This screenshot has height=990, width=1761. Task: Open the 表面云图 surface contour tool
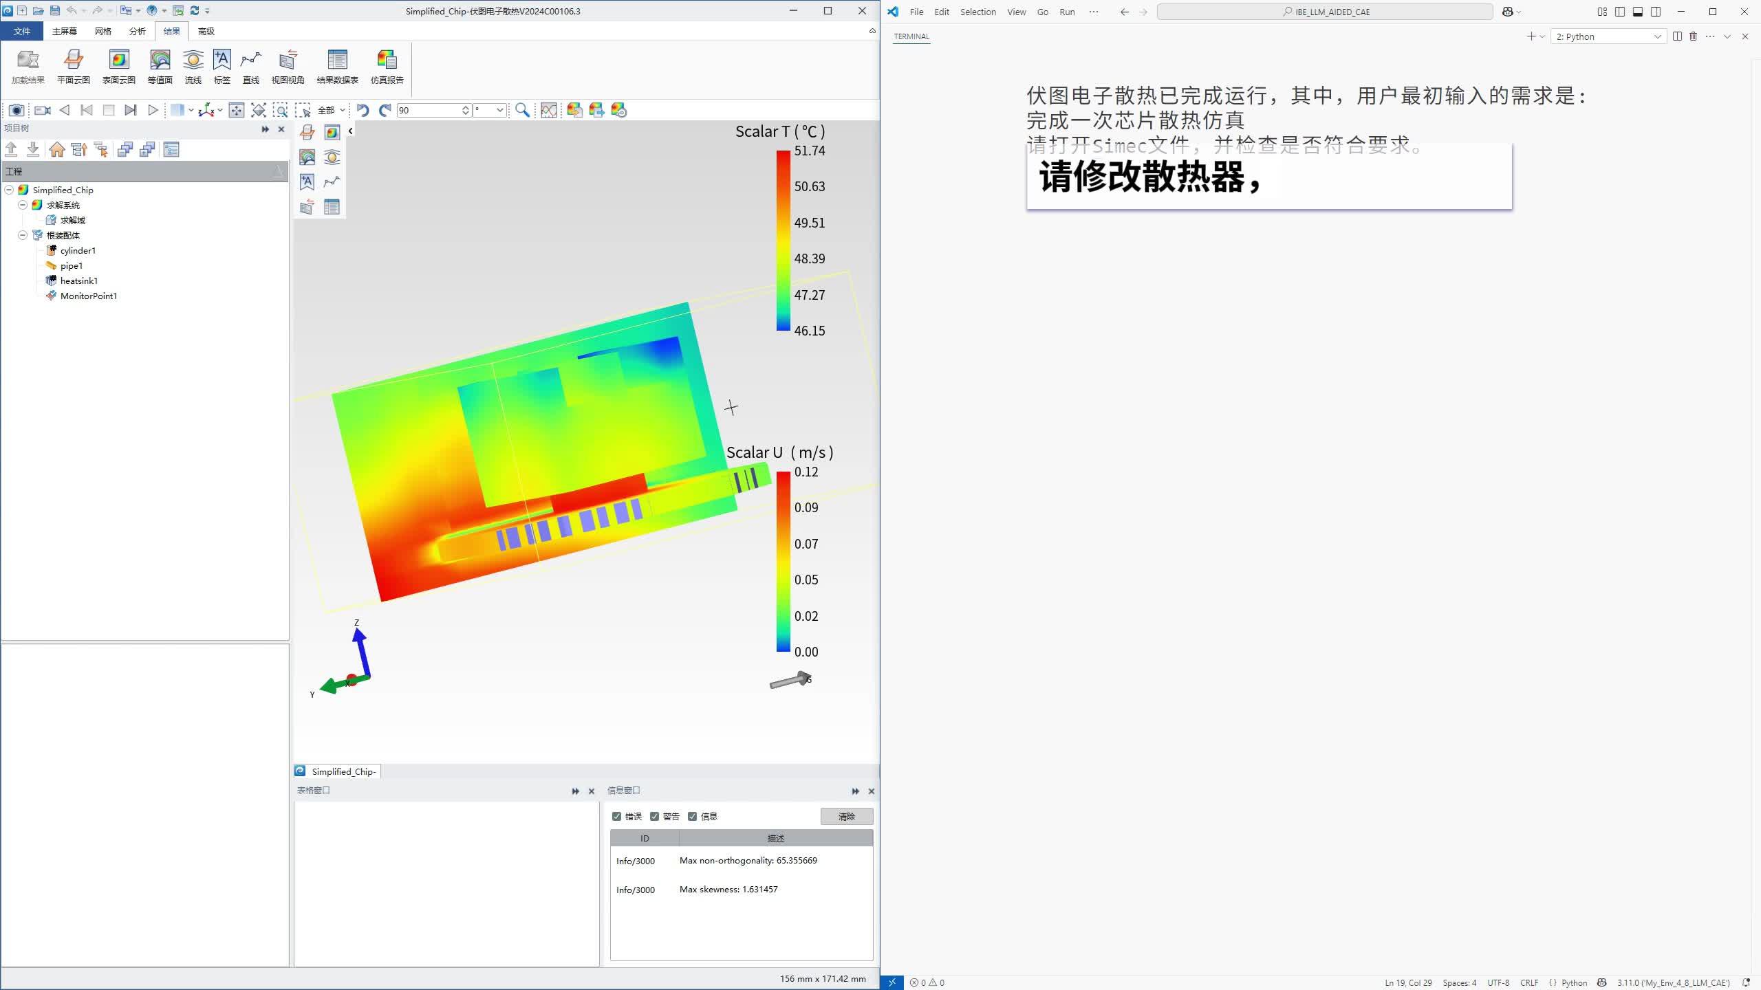(118, 65)
